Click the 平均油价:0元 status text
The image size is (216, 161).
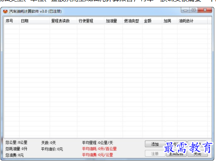click(x=52, y=149)
